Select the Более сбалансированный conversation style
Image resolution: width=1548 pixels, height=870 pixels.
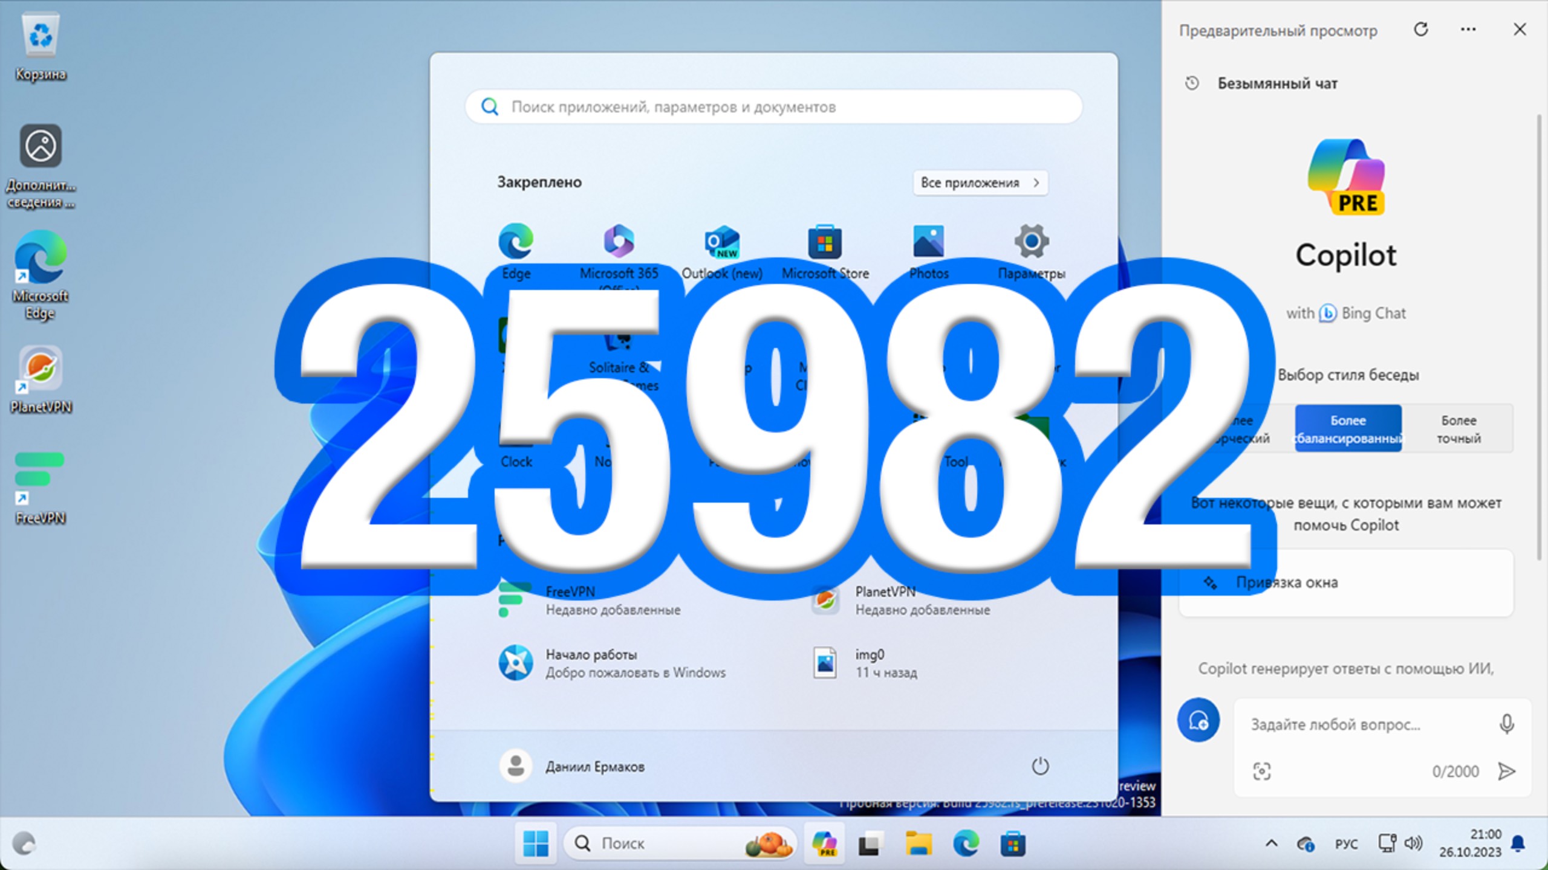pyautogui.click(x=1348, y=428)
